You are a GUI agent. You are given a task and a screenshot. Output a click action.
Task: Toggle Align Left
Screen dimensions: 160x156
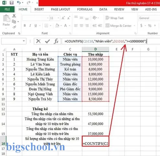pyautogui.click(x=76, y=26)
